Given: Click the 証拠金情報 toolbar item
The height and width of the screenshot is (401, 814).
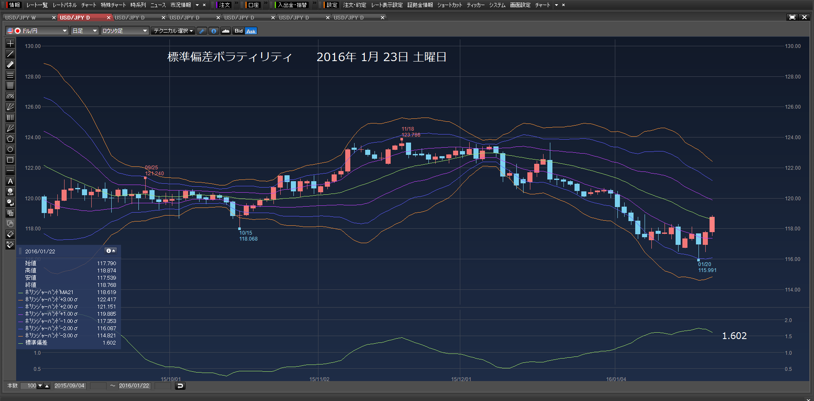Looking at the screenshot, I should click(420, 5).
